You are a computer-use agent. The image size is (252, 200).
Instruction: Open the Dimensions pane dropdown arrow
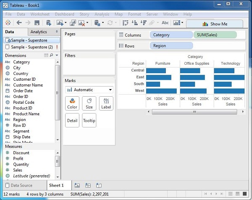56,55
